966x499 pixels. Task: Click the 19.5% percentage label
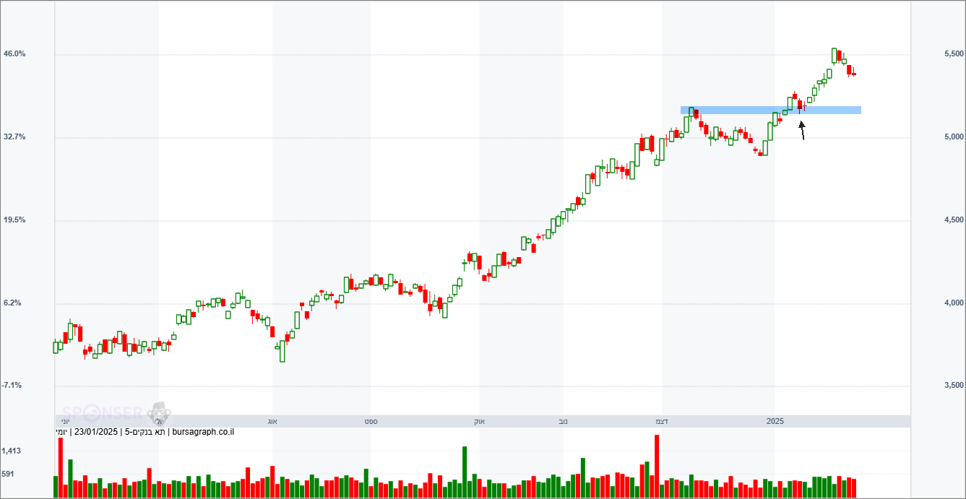(14, 220)
